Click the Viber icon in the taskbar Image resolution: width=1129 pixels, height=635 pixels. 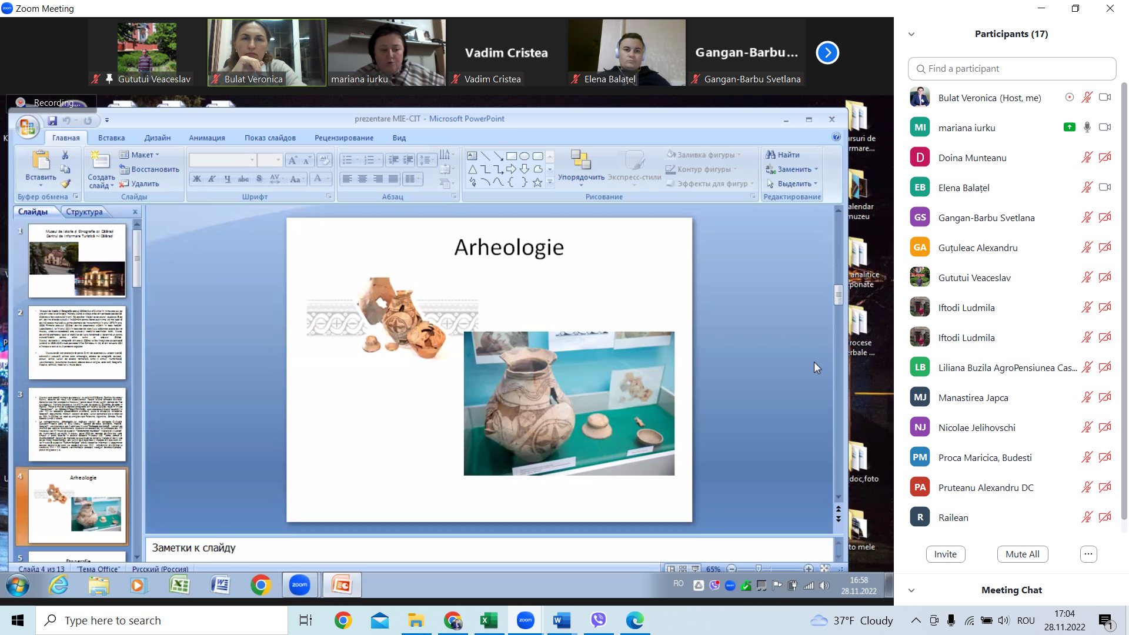(x=599, y=620)
